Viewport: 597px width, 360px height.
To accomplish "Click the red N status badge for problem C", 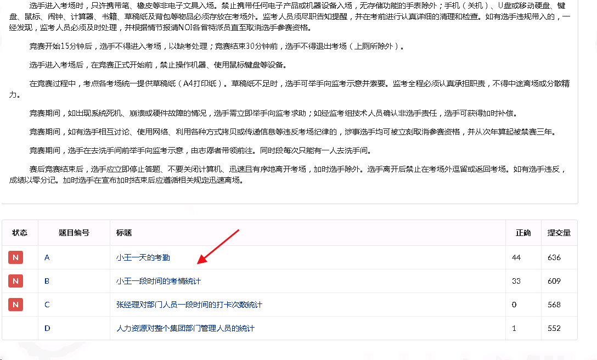I will (x=15, y=305).
